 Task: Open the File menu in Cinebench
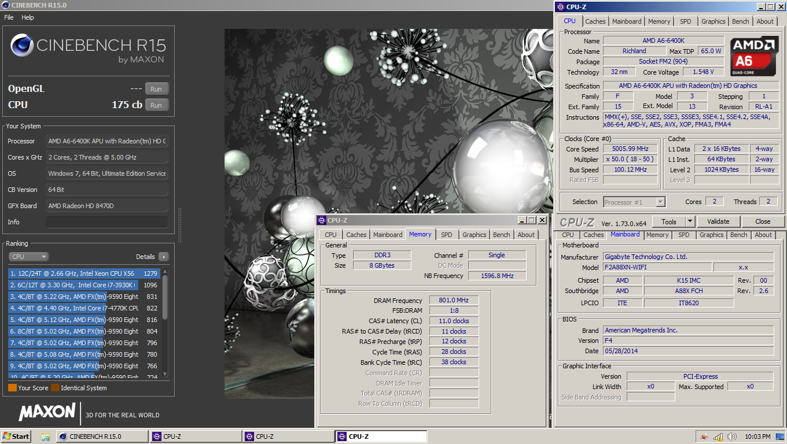pos(9,17)
